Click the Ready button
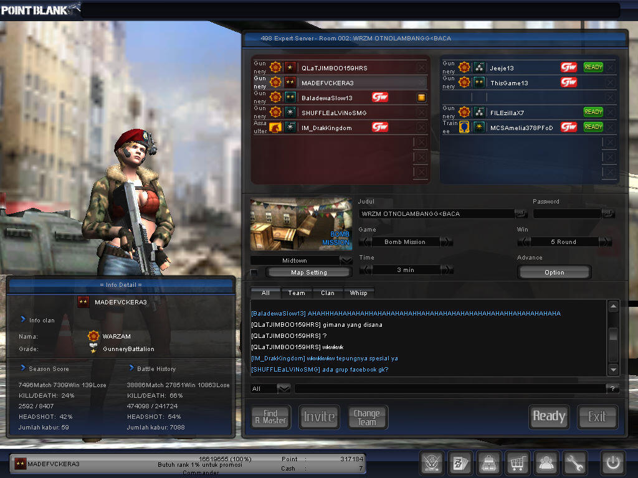 click(x=549, y=416)
